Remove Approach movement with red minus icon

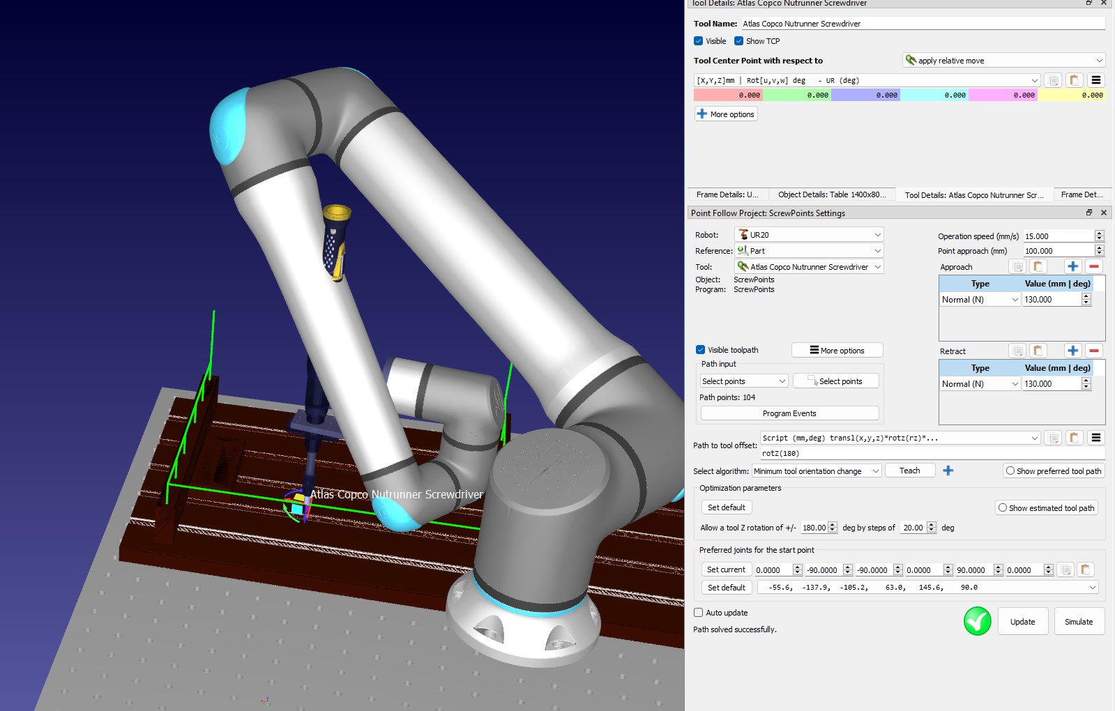click(1094, 266)
